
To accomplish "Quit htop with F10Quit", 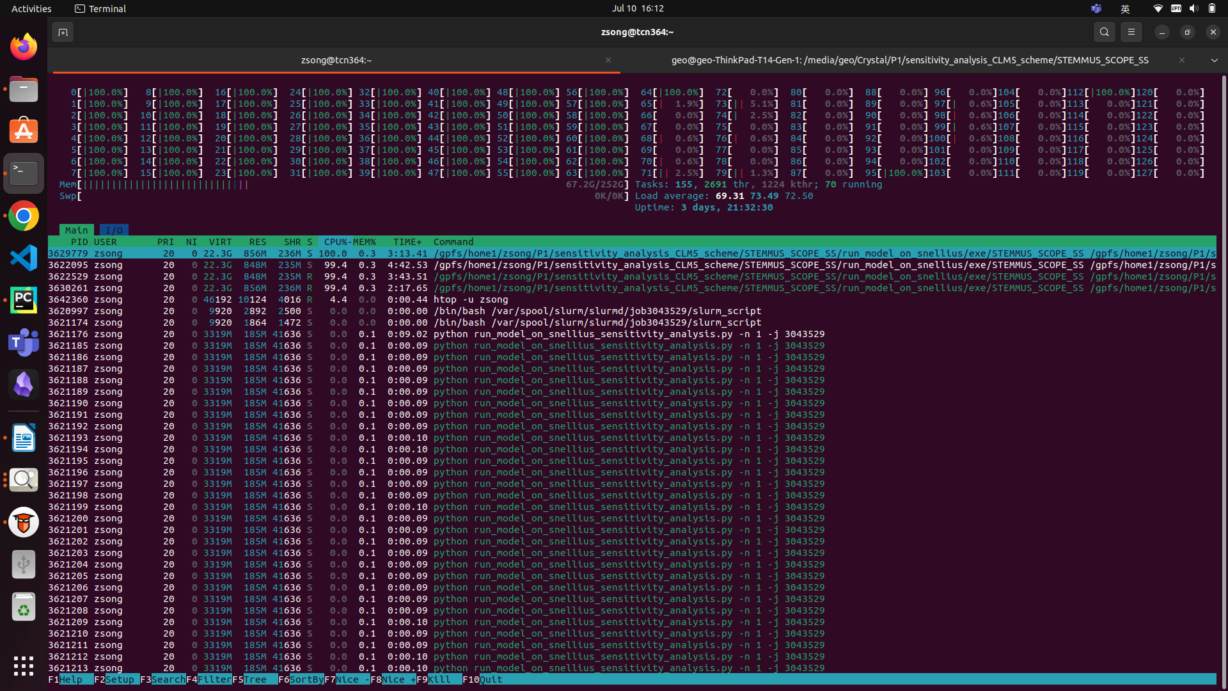I will click(484, 679).
